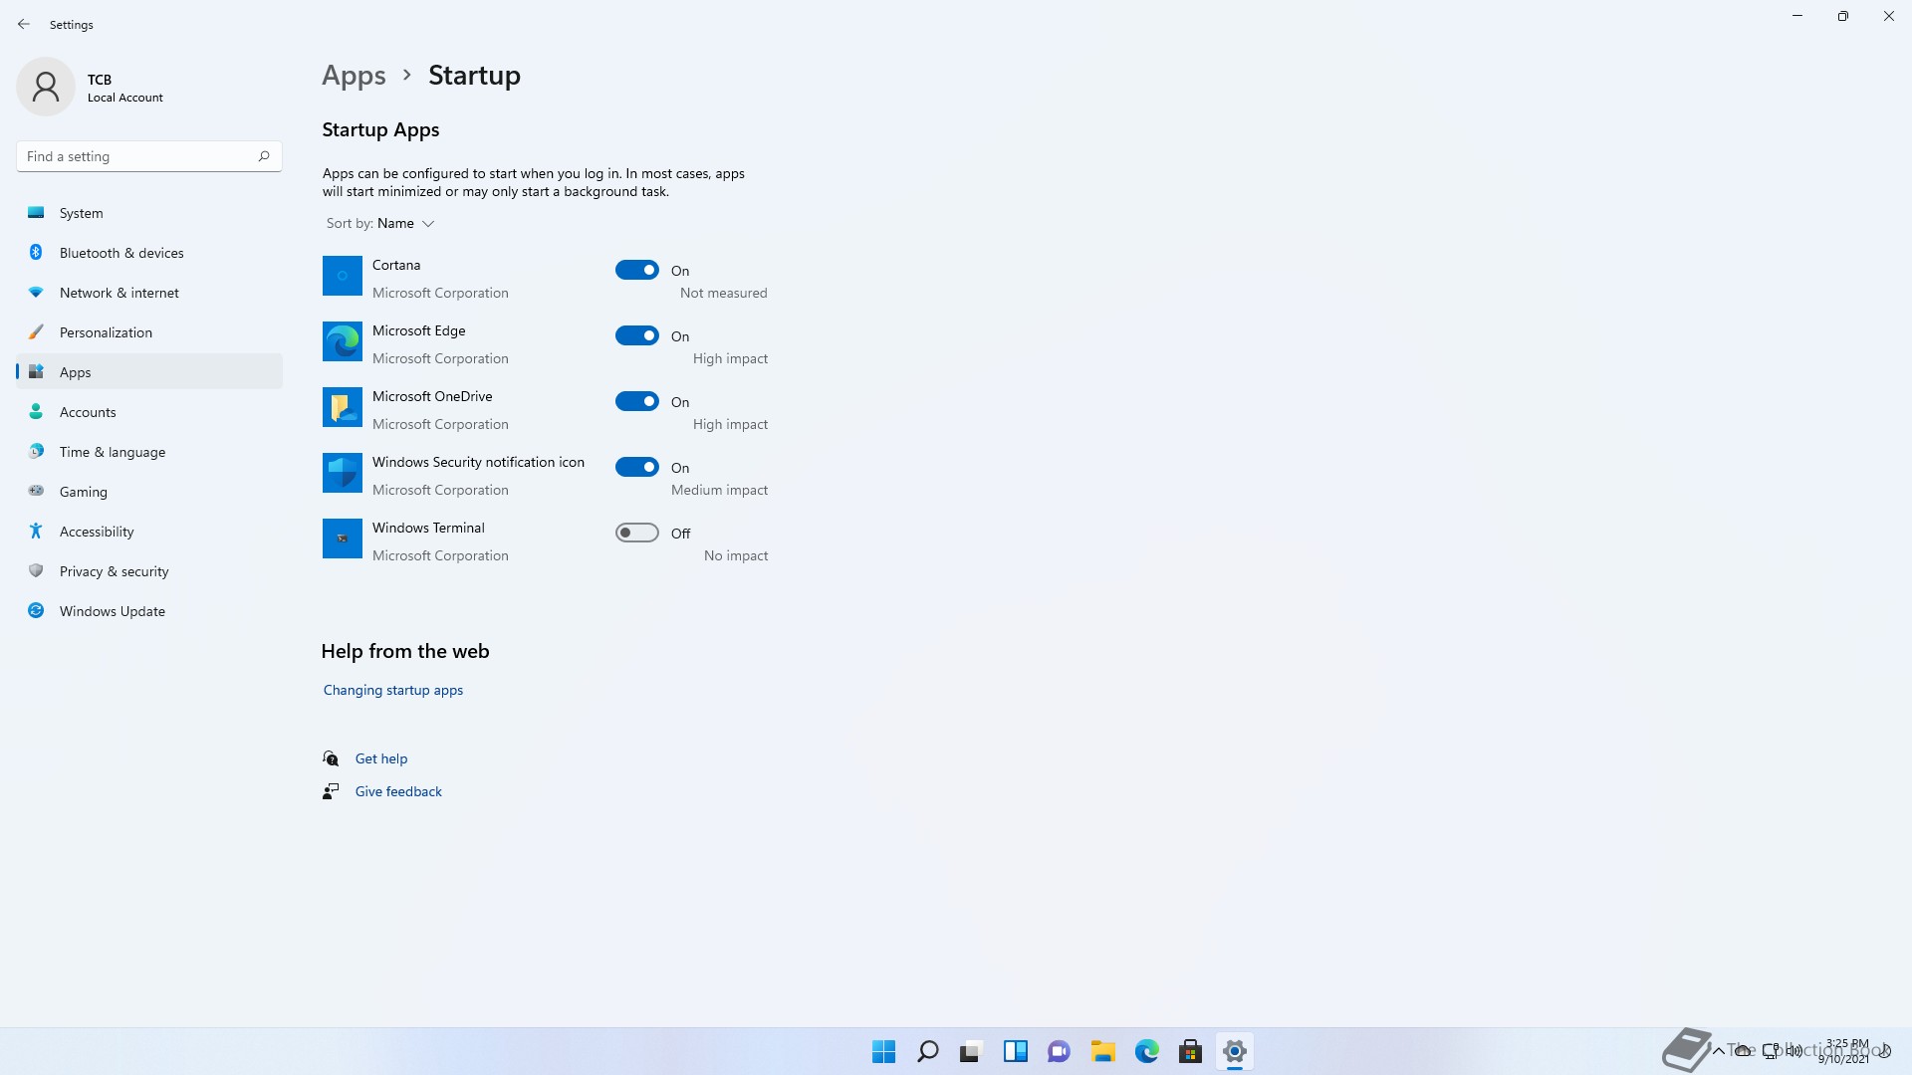Click the Gaming controller icon
Image resolution: width=1912 pixels, height=1075 pixels.
[x=36, y=491]
